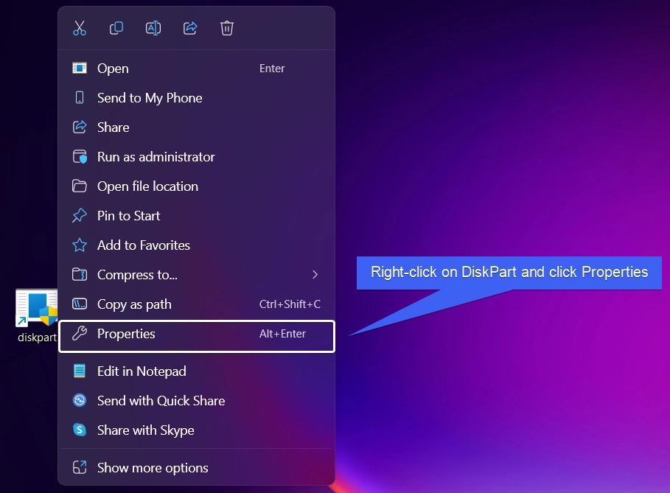Click the wrench icon next to Properties
Image resolution: width=670 pixels, height=493 pixels.
80,333
